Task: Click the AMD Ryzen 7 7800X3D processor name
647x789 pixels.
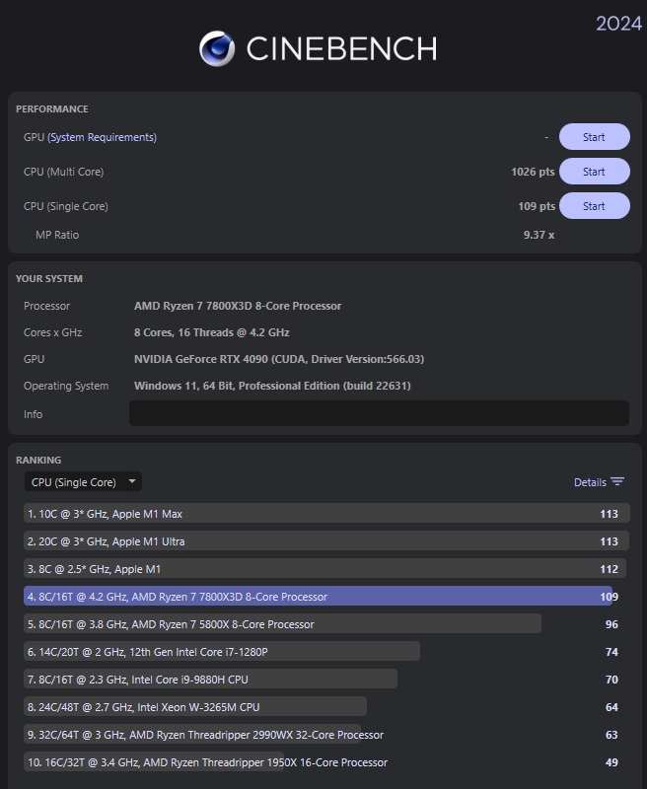Action: (238, 306)
